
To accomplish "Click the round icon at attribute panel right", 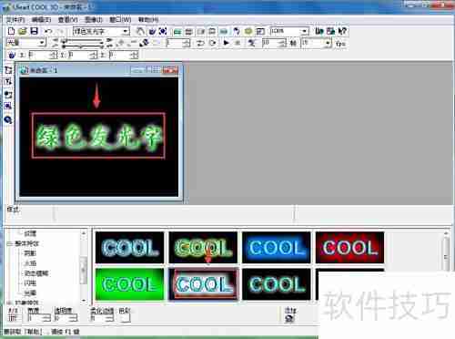I will [x=290, y=318].
